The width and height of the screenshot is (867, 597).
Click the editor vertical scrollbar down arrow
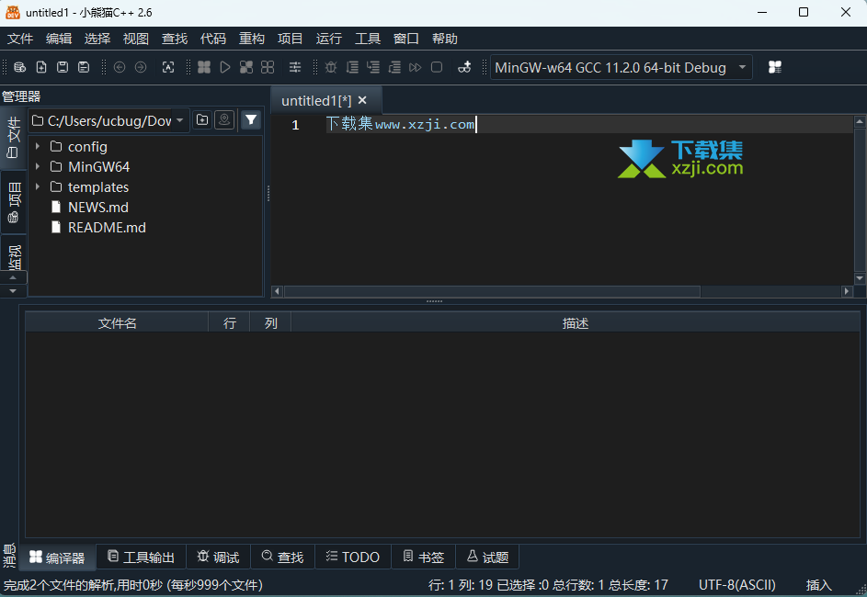point(860,278)
